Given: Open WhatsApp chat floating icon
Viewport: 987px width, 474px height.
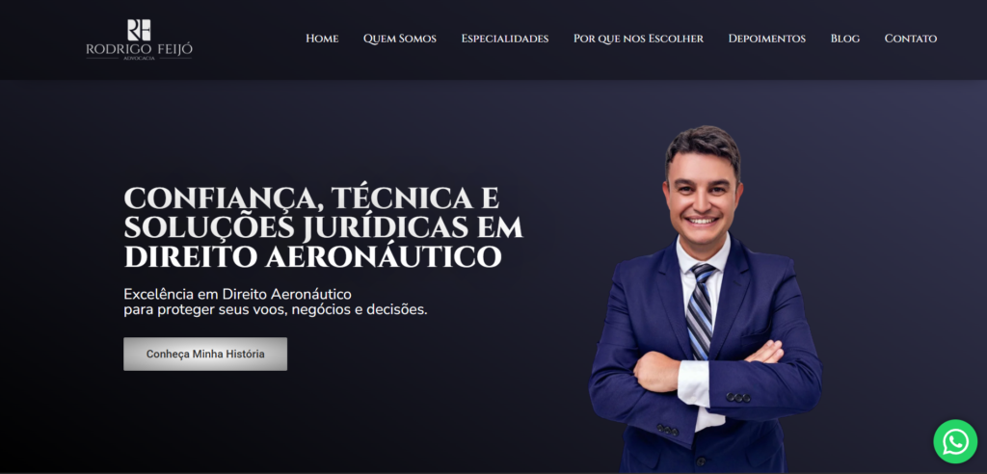Looking at the screenshot, I should (955, 441).
